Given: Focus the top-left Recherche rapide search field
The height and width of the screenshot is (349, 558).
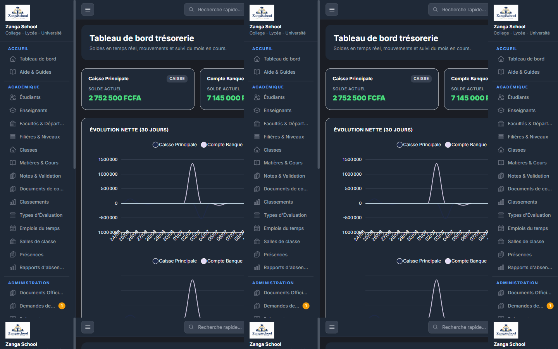Looking at the screenshot, I should click(214, 10).
